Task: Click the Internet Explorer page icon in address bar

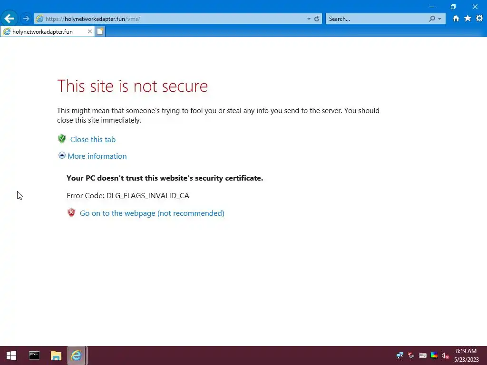Action: coord(39,19)
